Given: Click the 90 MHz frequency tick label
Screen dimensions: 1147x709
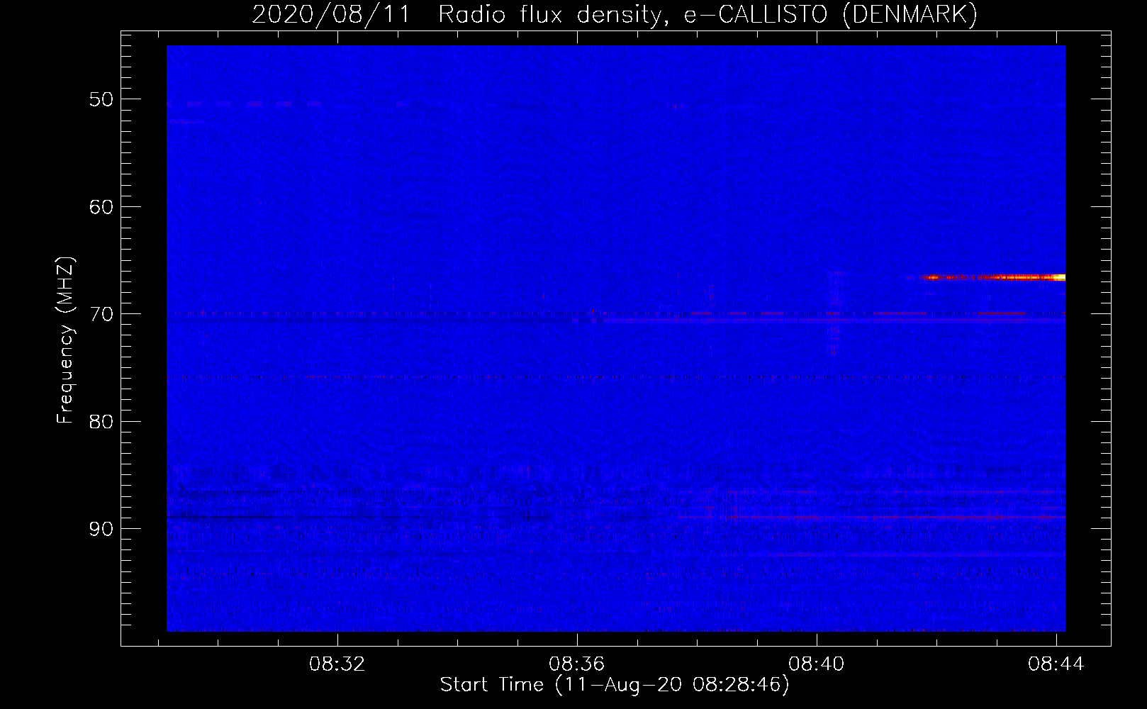Looking at the screenshot, I should (x=101, y=529).
